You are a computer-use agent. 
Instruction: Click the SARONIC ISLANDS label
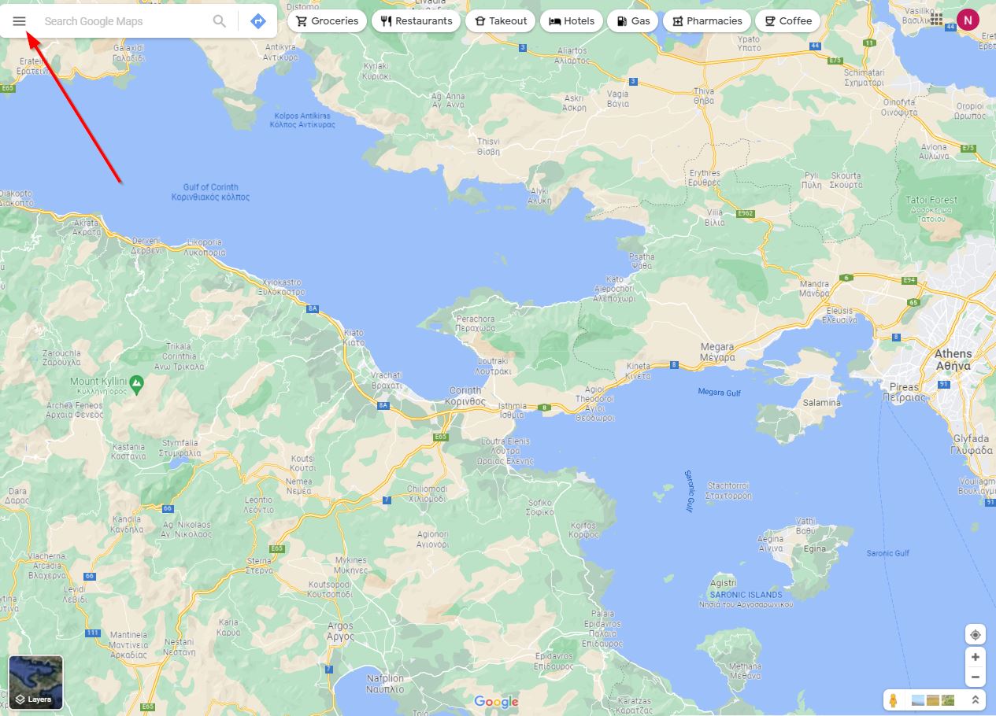pyautogui.click(x=746, y=595)
